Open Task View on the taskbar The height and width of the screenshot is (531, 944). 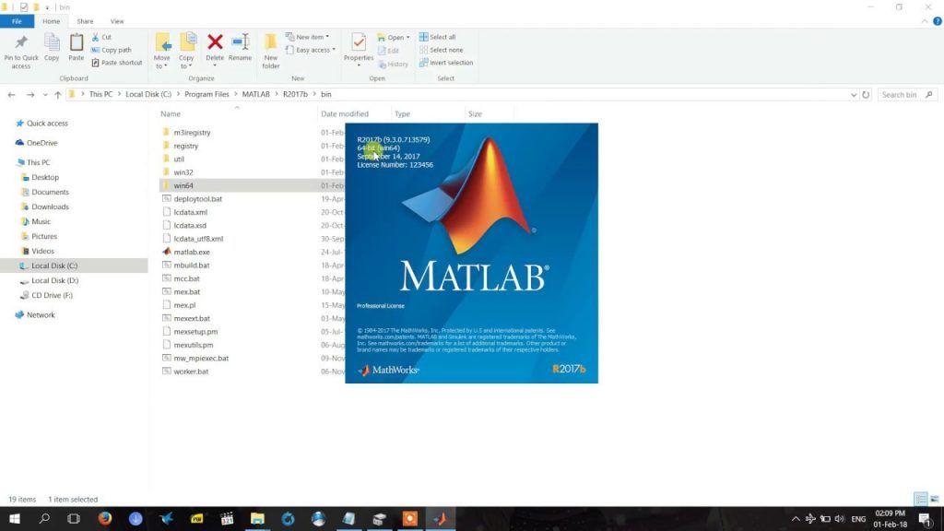click(74, 518)
